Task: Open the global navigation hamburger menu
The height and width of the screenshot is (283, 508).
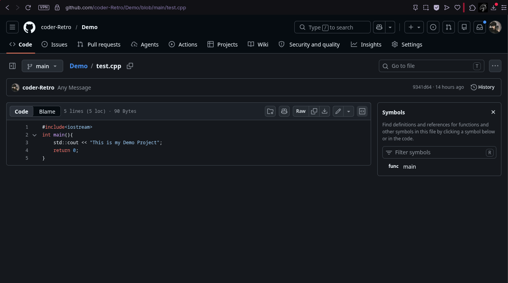Action: click(x=12, y=27)
